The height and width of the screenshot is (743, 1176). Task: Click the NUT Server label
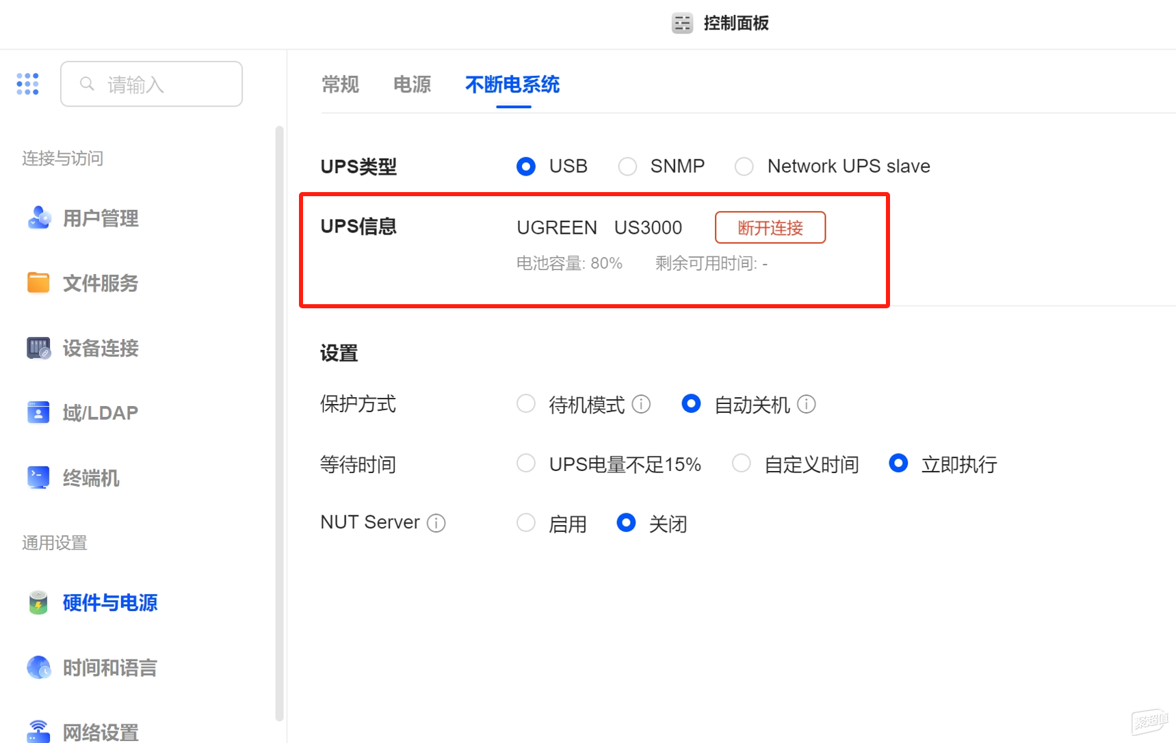point(370,522)
